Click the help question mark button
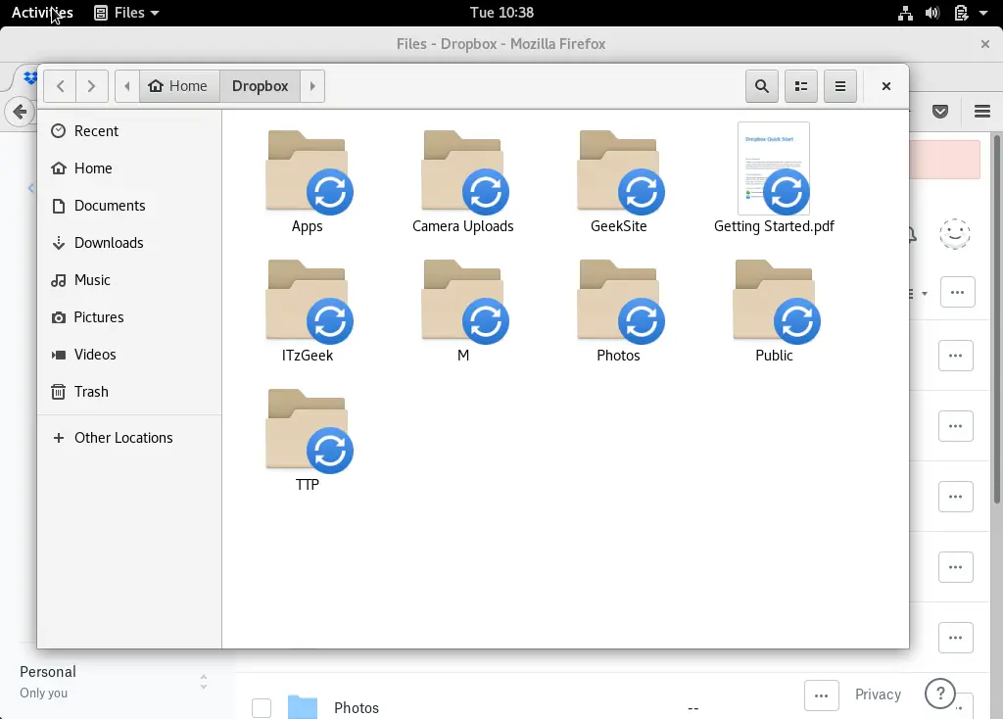The width and height of the screenshot is (1003, 719). point(940,695)
